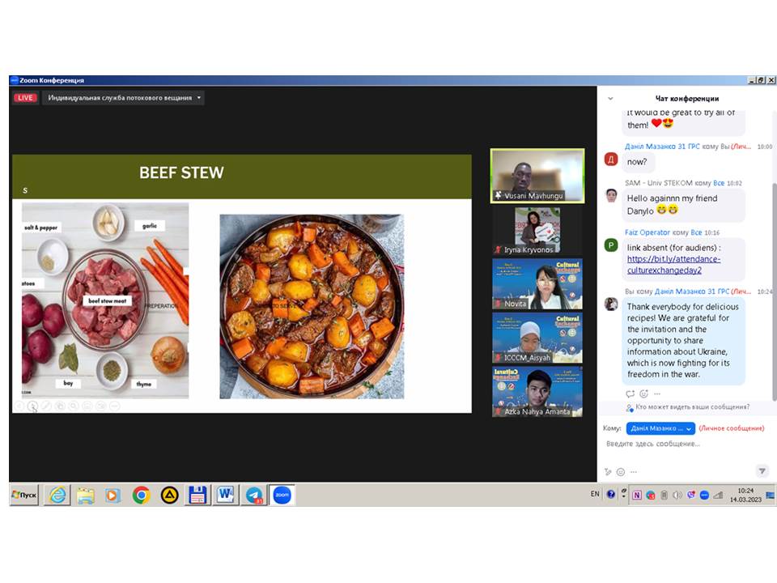Select ICCCM_Aisyah video thumbnail

tap(537, 338)
